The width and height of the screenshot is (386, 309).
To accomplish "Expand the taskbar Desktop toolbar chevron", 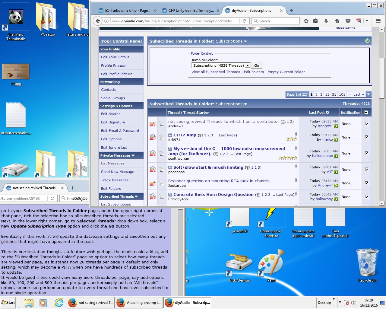I will click(x=334, y=299).
